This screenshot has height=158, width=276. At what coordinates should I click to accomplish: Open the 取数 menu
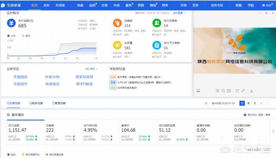(x=238, y=6)
